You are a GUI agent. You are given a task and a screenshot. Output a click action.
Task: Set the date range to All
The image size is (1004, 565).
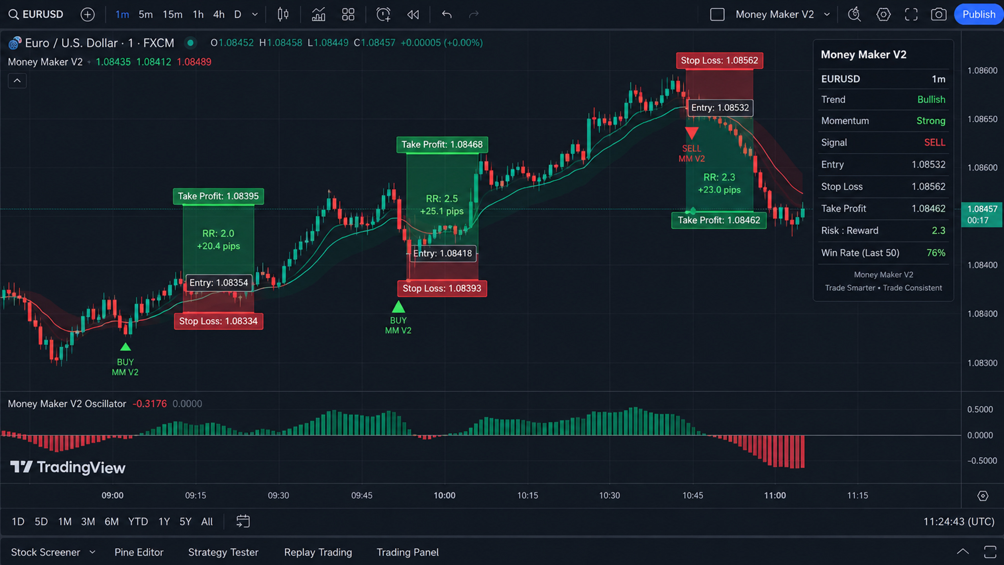coord(207,521)
